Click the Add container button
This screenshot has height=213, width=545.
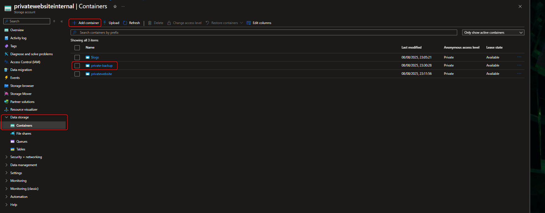[85, 23]
